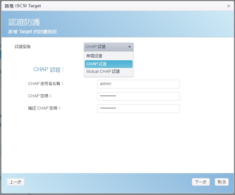Click the 認證型態 label text
The height and width of the screenshot is (195, 235).
click(x=23, y=47)
